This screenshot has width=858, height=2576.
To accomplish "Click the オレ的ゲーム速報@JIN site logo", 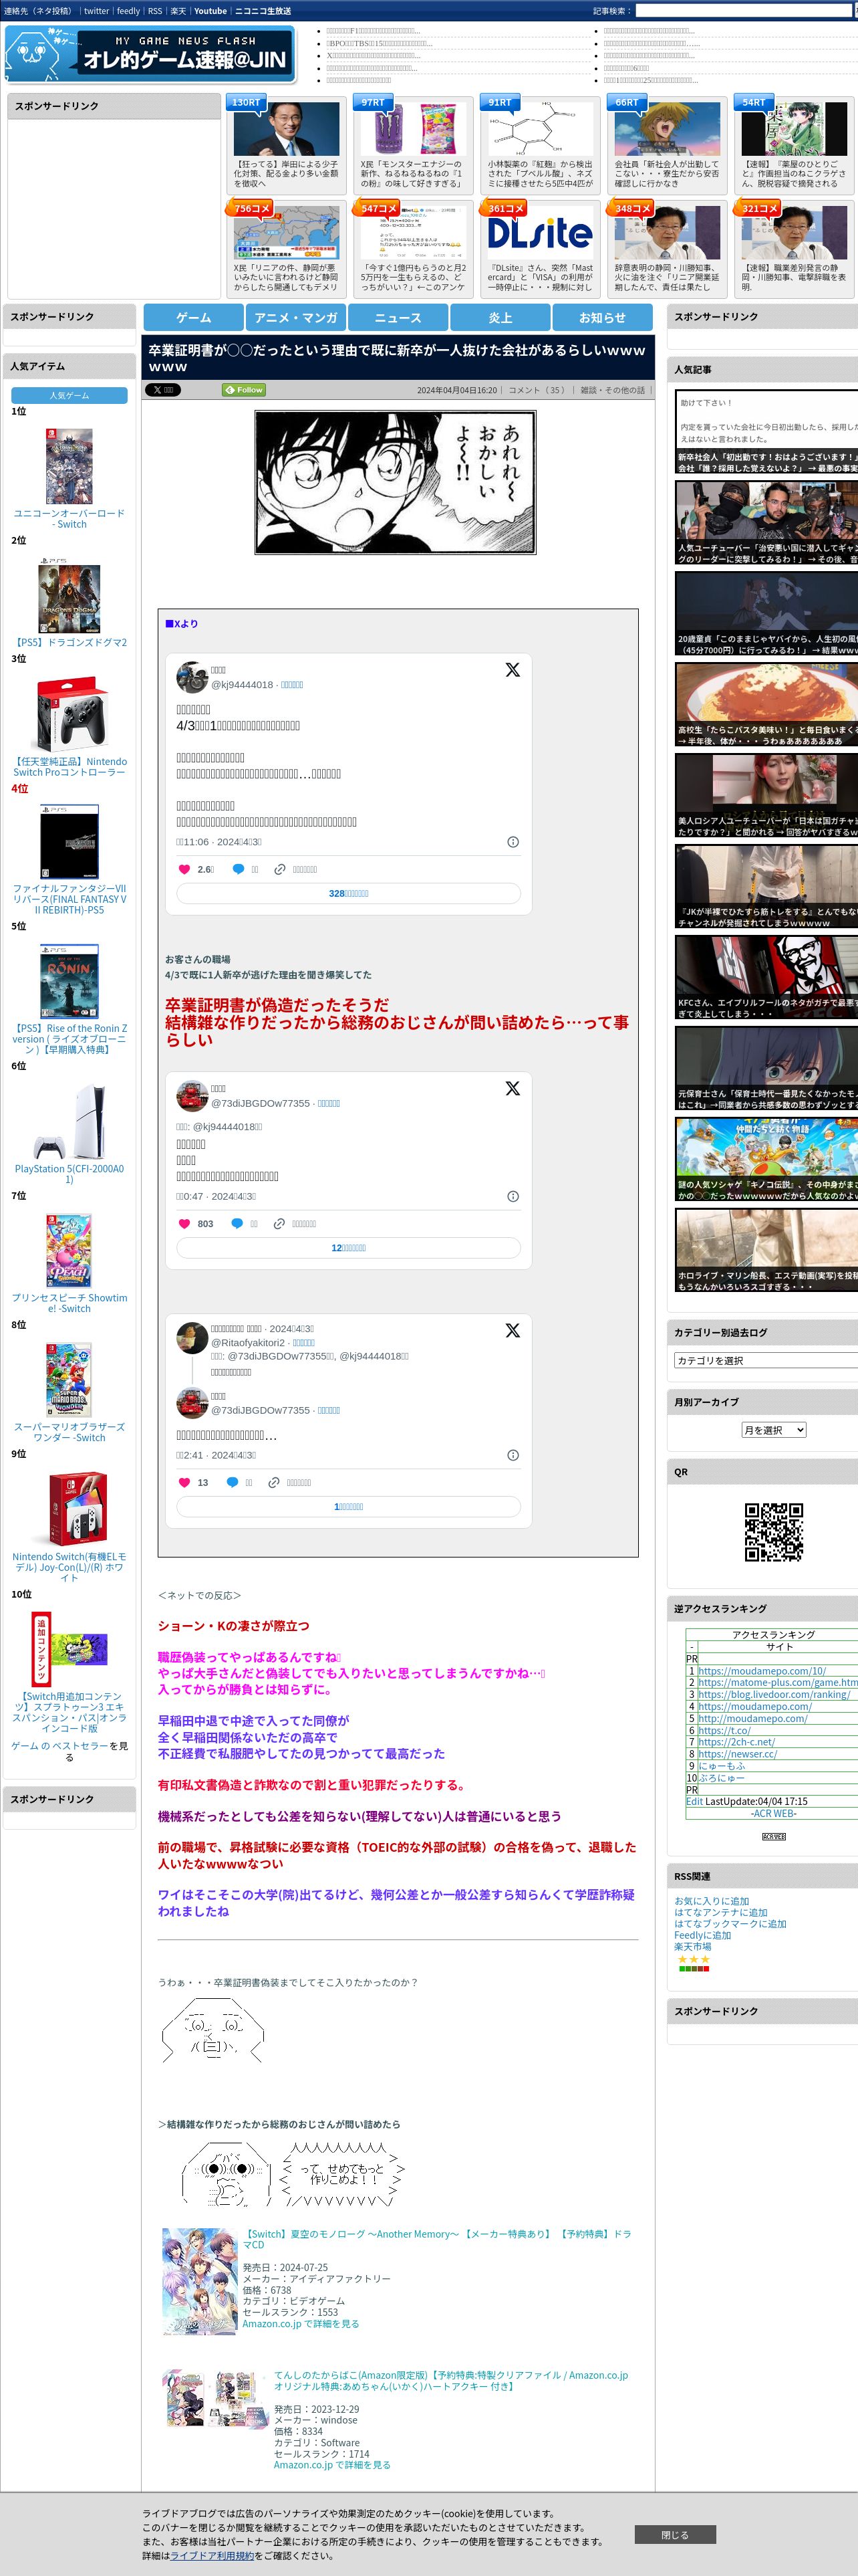I will coord(150,54).
